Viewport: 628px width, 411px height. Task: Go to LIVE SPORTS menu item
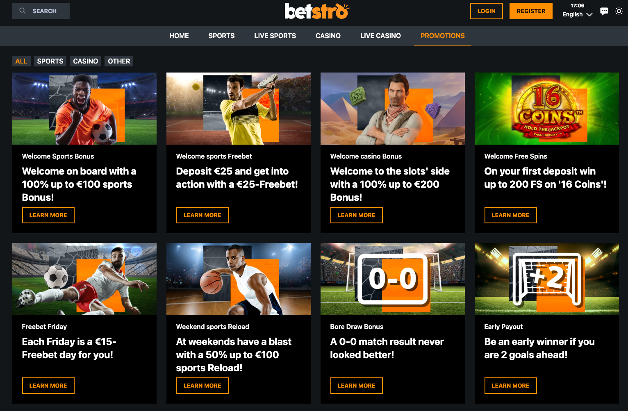275,36
